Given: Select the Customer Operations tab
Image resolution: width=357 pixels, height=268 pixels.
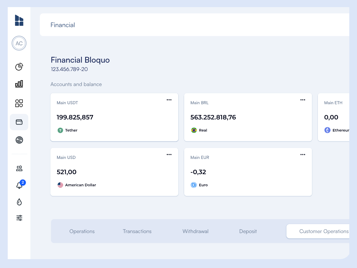Looking at the screenshot, I should coord(323,231).
